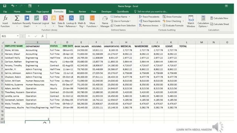Click the AutoSum sigma icon
Screen dimensions: 237x133
[17, 18]
